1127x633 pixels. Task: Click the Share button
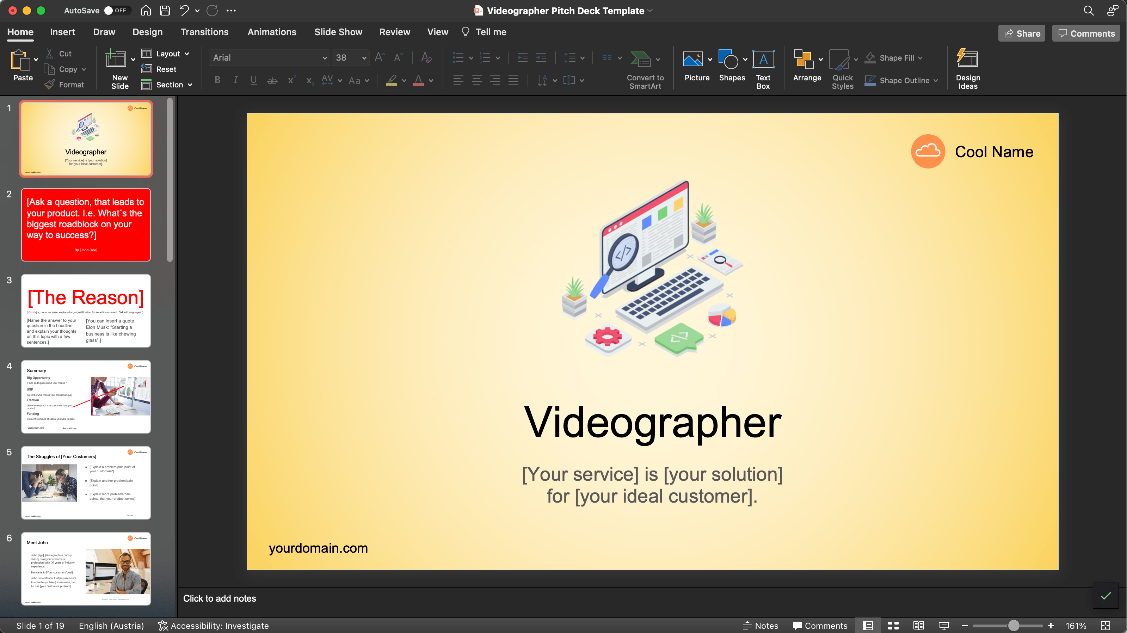1021,33
